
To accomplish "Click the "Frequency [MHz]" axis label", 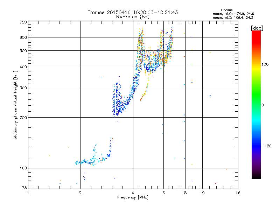I will tap(133, 197).
